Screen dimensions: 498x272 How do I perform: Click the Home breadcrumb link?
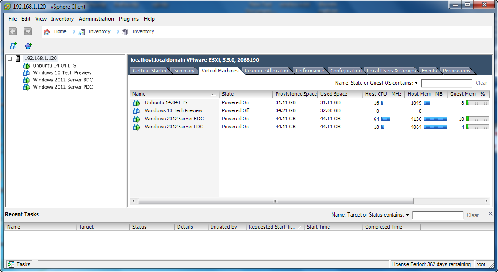[60, 32]
